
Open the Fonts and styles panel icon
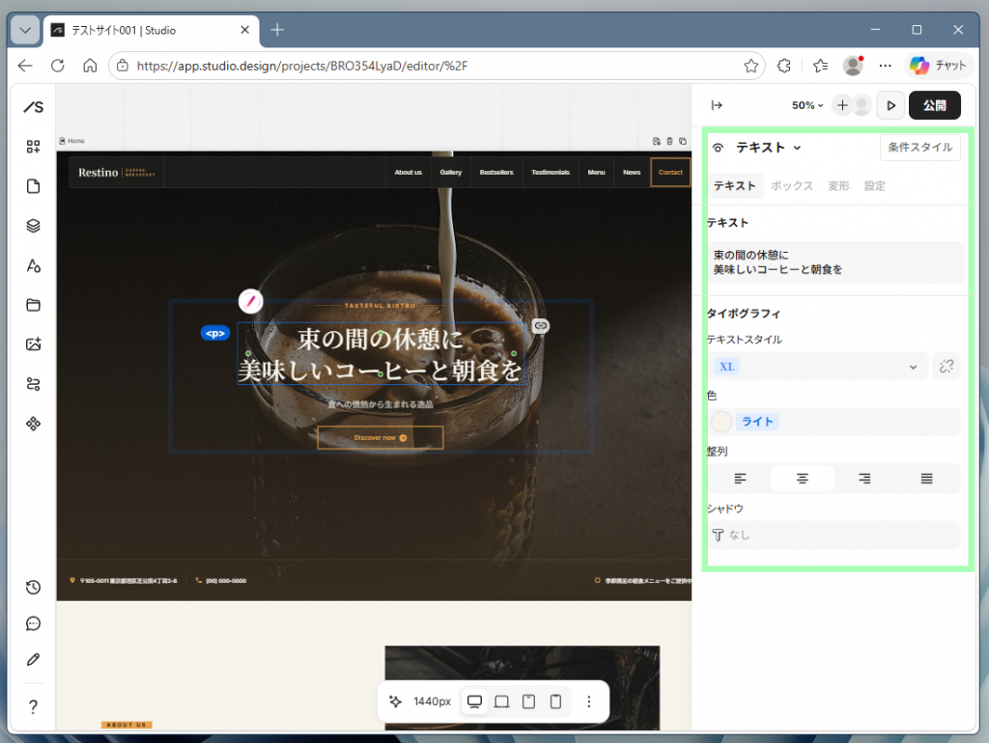coord(34,265)
